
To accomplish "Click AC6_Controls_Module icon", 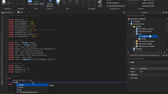I will click(137, 41).
